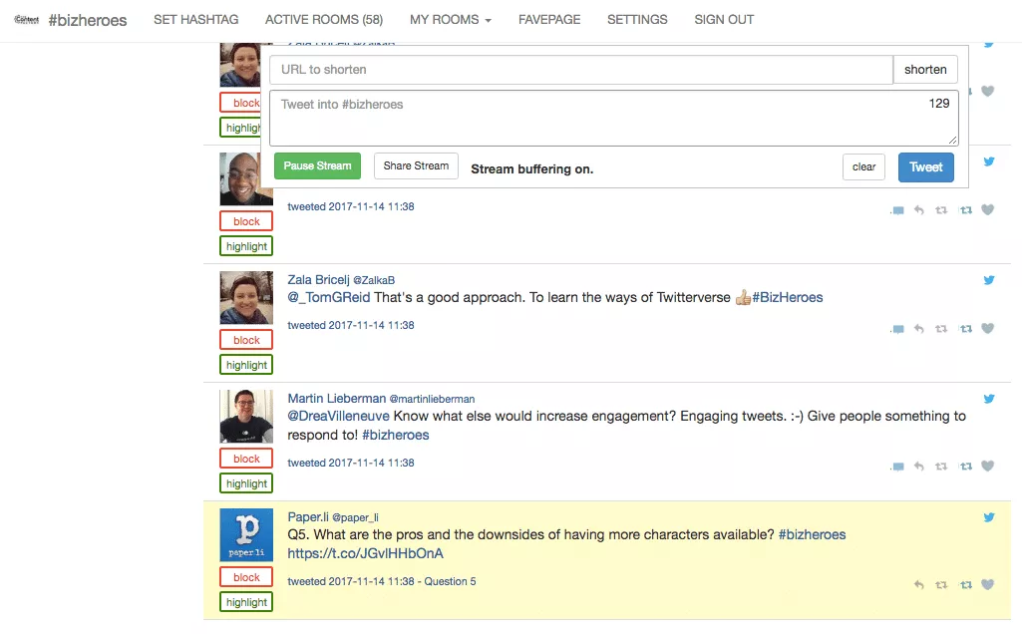Open Twitter bird icon on Paper.li's tweet

pyautogui.click(x=989, y=517)
